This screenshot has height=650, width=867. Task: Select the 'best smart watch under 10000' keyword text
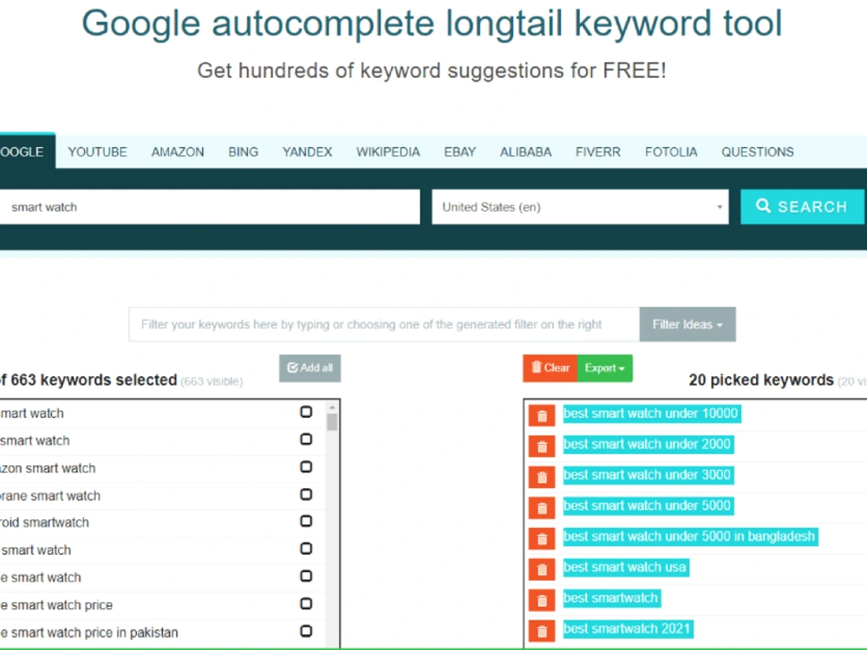click(651, 413)
